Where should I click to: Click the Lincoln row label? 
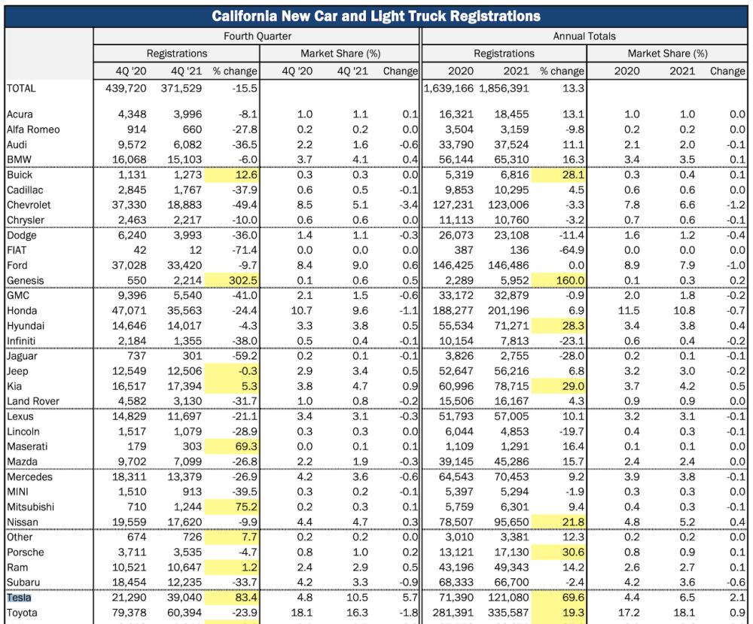[x=23, y=431]
